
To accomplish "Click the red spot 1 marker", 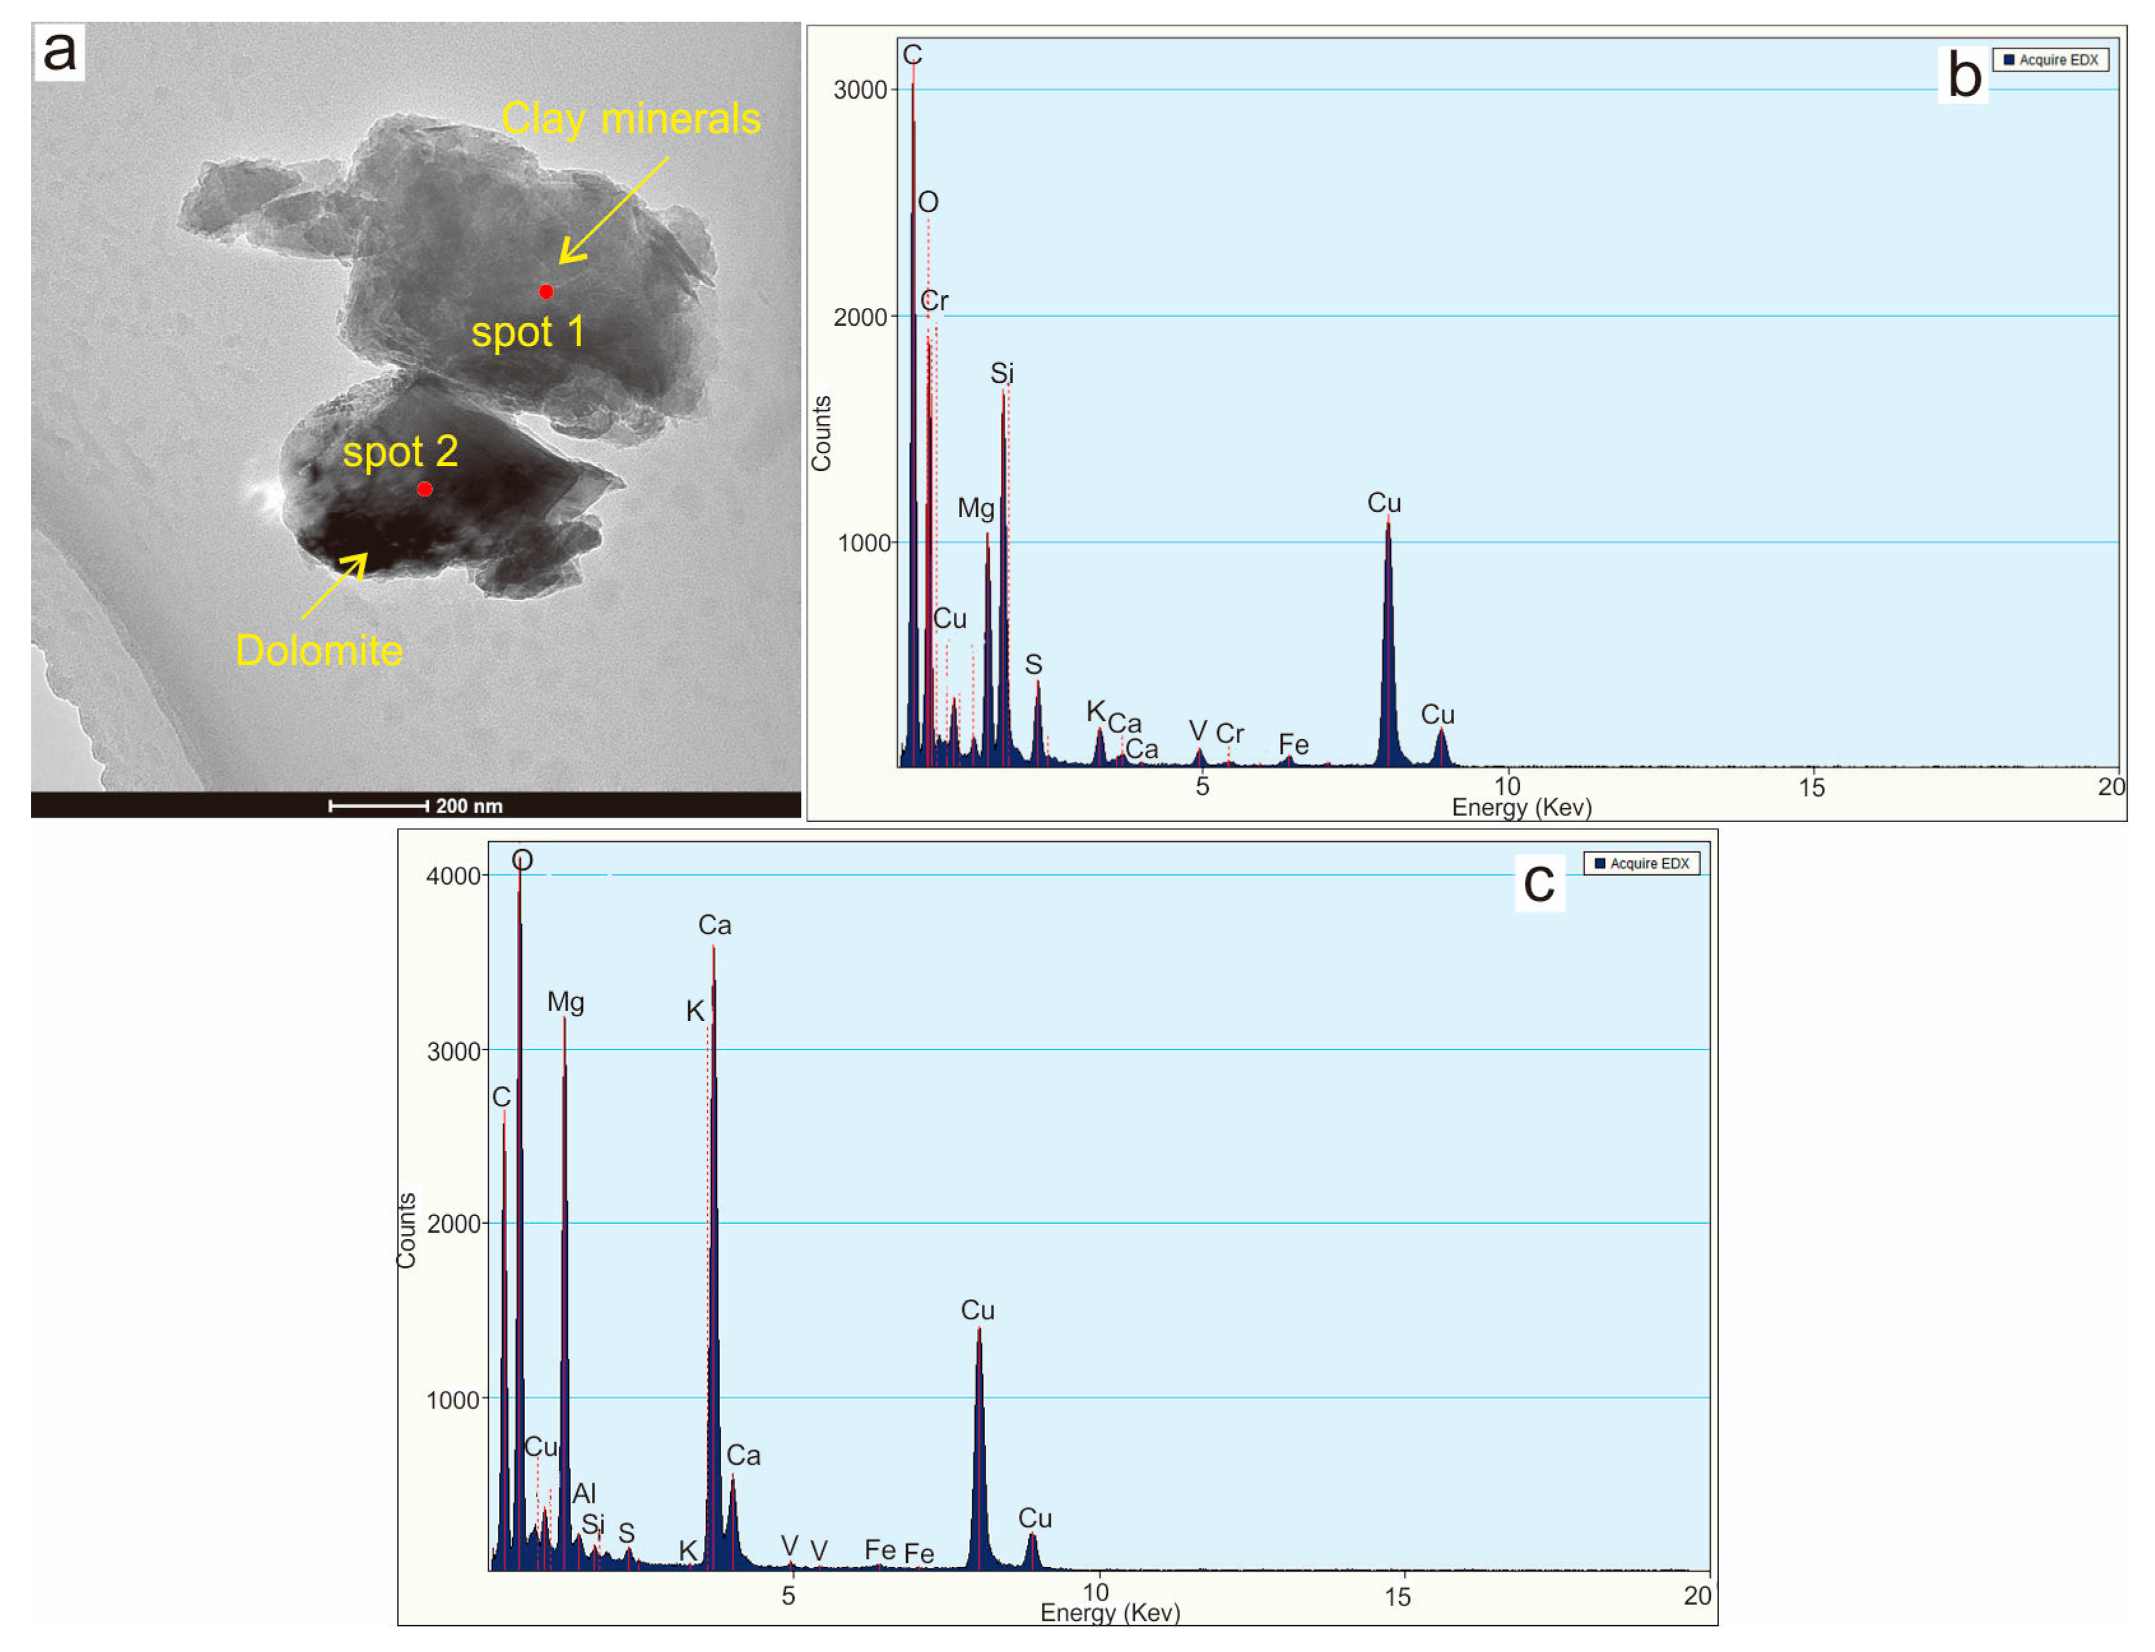I will click(545, 291).
